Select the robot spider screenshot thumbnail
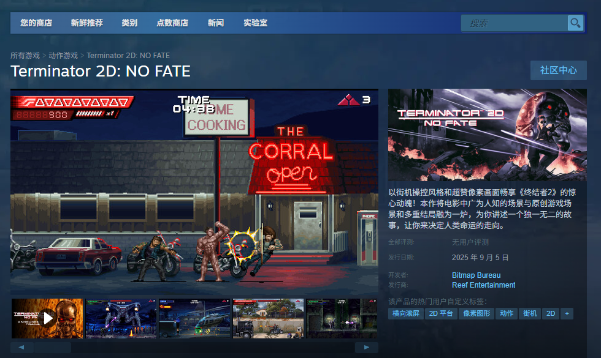 click(121, 318)
